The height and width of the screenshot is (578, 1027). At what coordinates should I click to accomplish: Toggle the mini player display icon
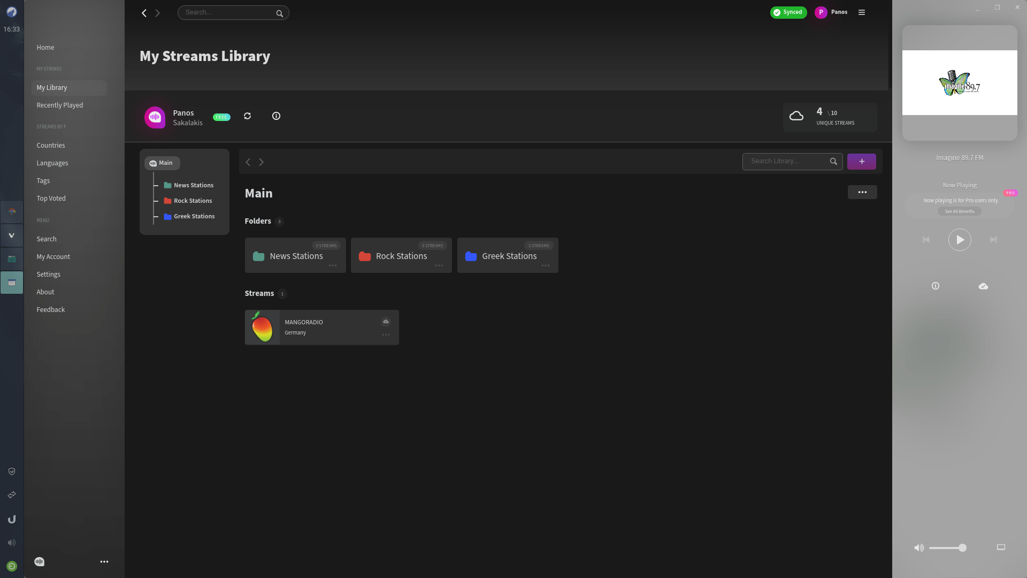click(1001, 547)
